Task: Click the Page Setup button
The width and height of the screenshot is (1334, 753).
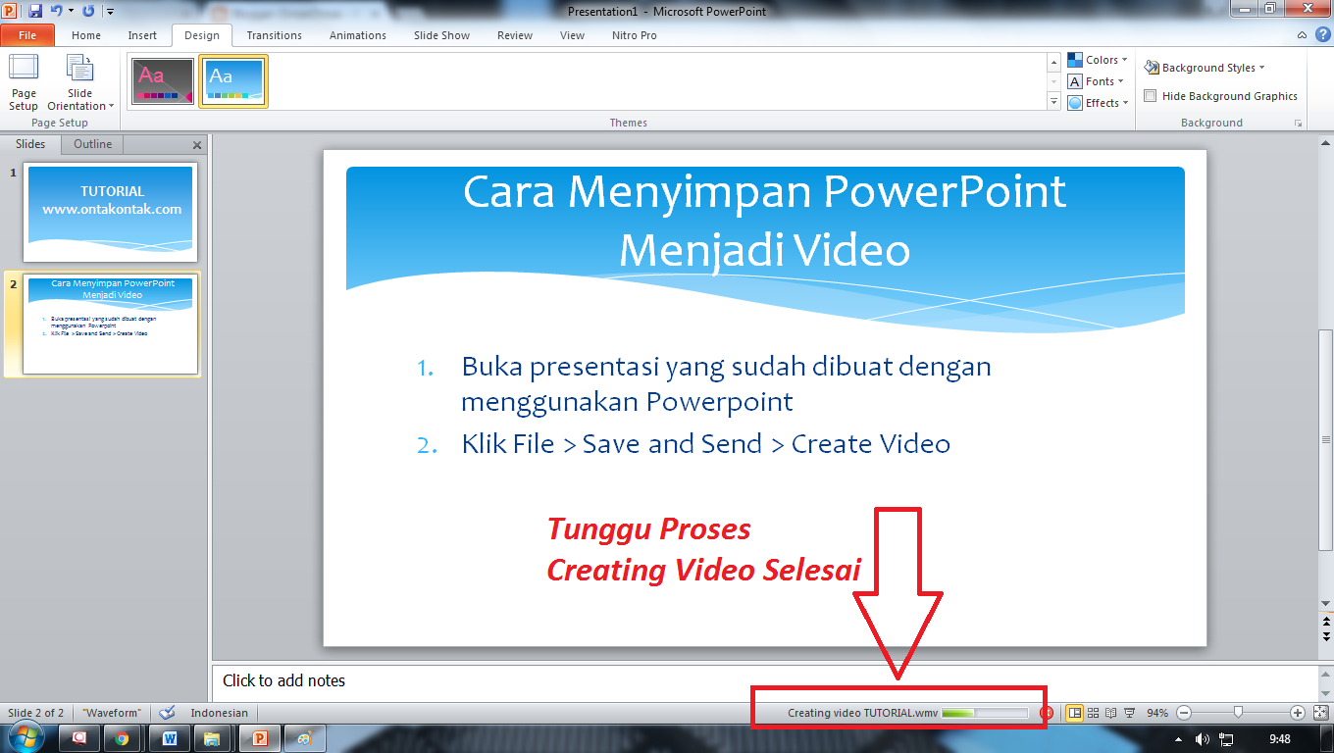Action: click(24, 83)
